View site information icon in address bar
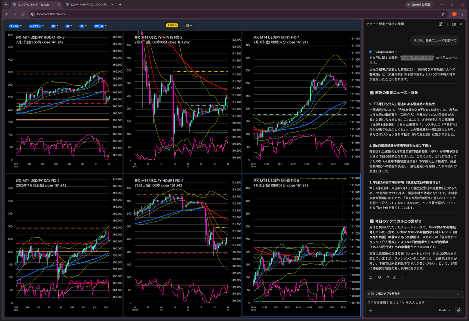 32,14
